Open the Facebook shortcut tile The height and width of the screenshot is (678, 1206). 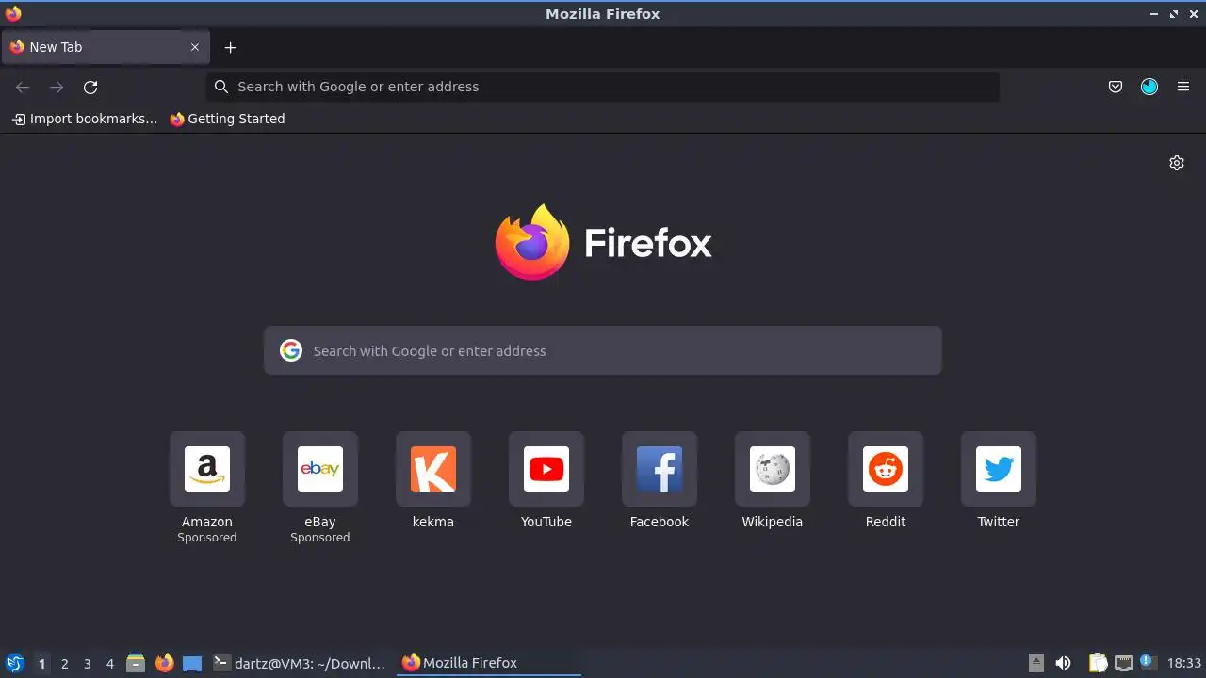pyautogui.click(x=660, y=469)
